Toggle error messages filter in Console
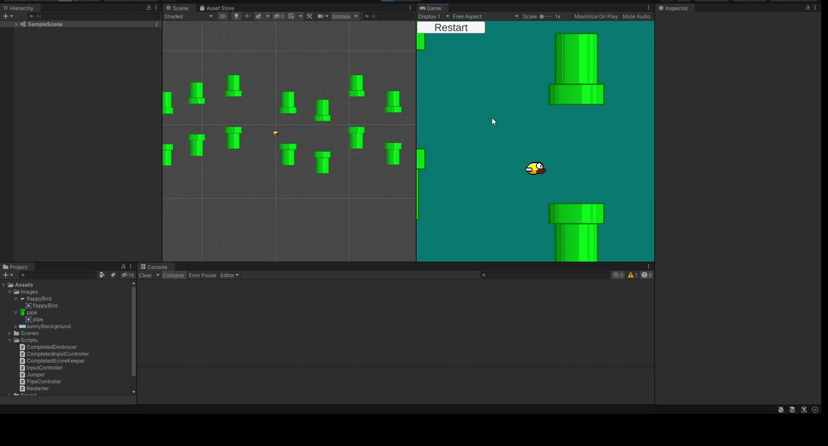 [646, 275]
